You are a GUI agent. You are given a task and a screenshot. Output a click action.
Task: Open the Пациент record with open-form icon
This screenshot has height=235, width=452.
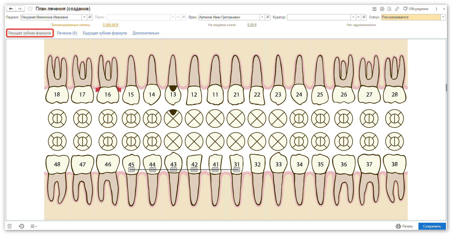90,17
